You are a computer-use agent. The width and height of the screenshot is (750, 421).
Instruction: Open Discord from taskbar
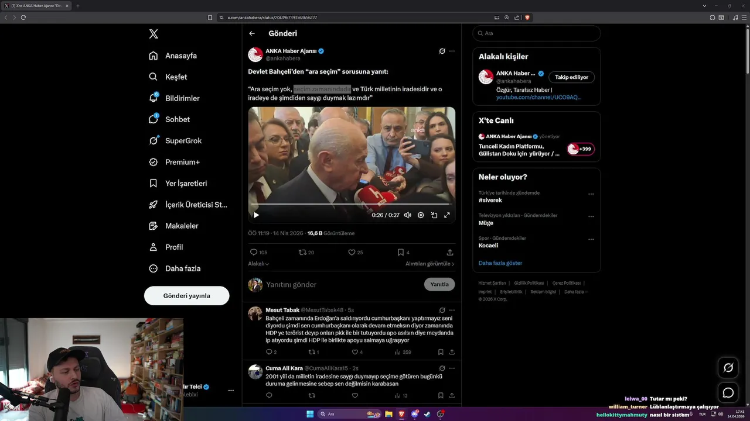[414, 414]
